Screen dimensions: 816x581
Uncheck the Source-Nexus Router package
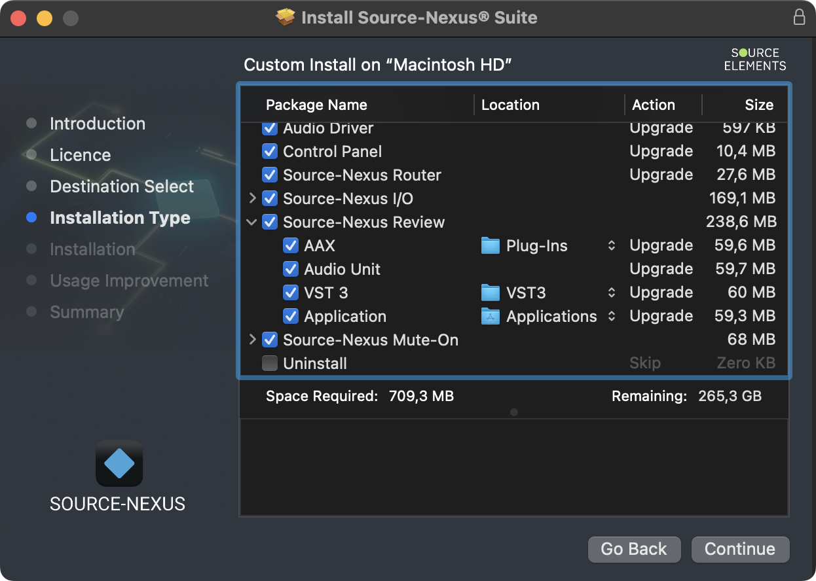(270, 175)
